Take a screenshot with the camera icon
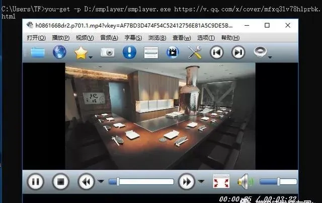The height and width of the screenshot is (203, 322). click(107, 52)
